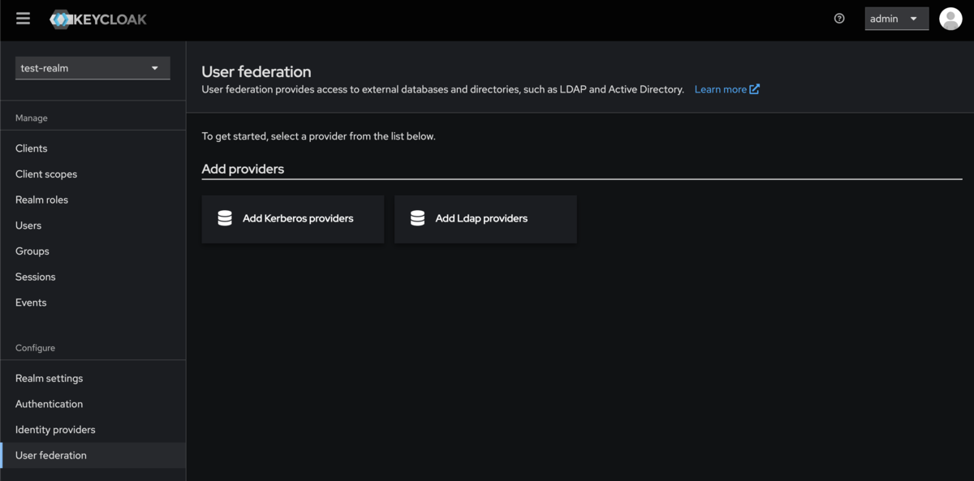The image size is (974, 481).
Task: Go to Clients
Action: 93,148
